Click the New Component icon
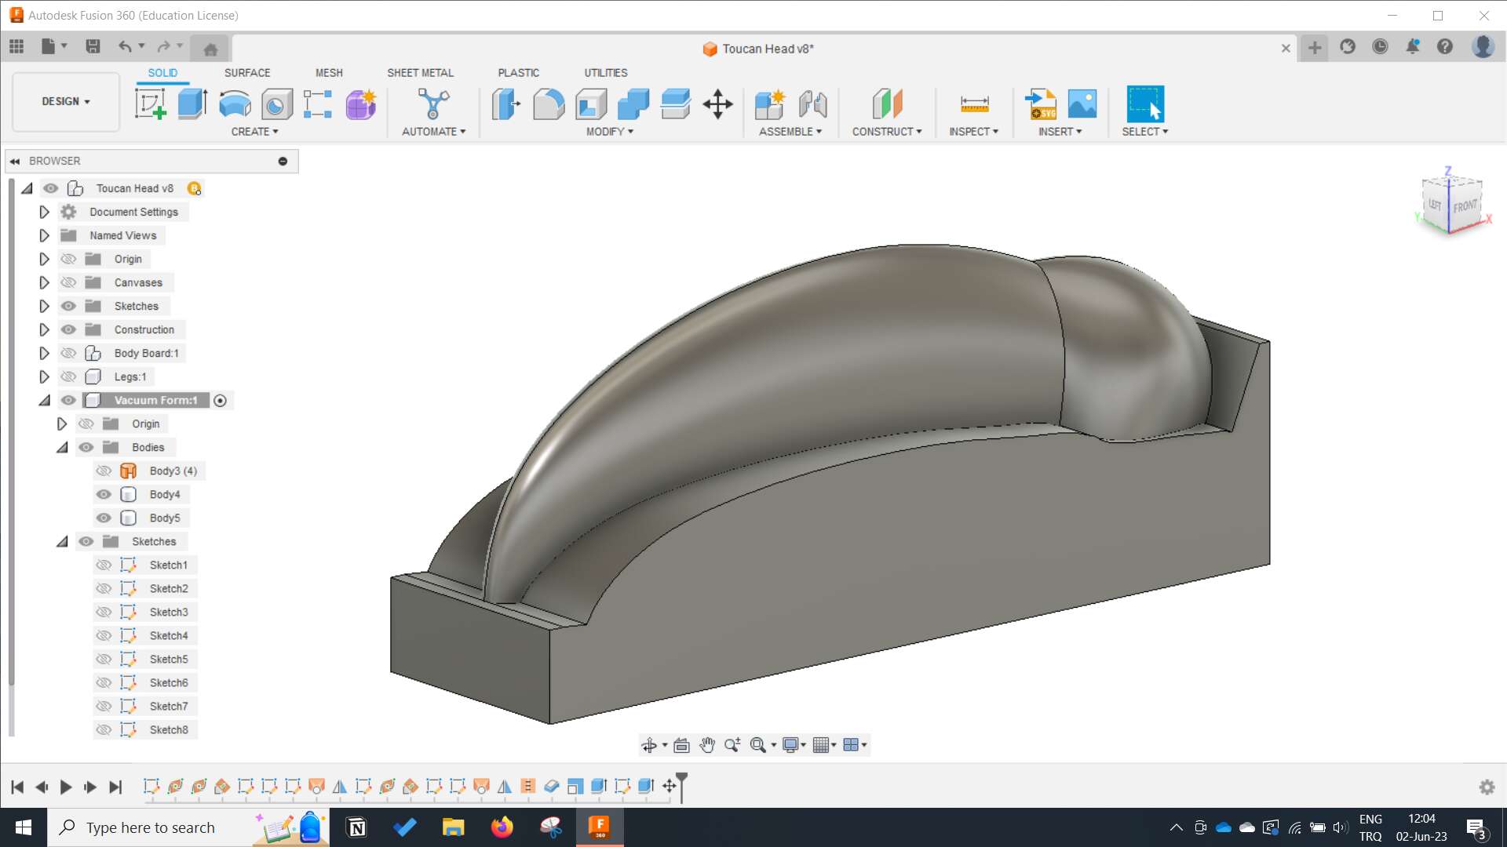 (x=770, y=104)
